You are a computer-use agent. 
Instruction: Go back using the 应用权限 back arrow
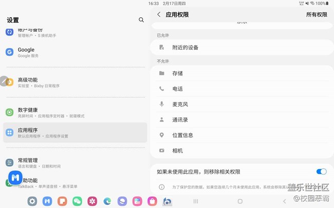click(159, 15)
